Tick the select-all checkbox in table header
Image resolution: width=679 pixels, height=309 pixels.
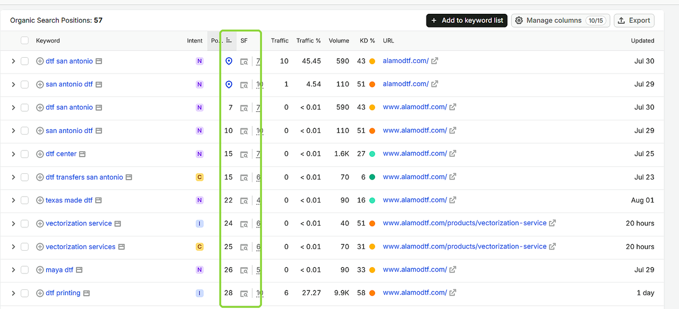pyautogui.click(x=24, y=40)
